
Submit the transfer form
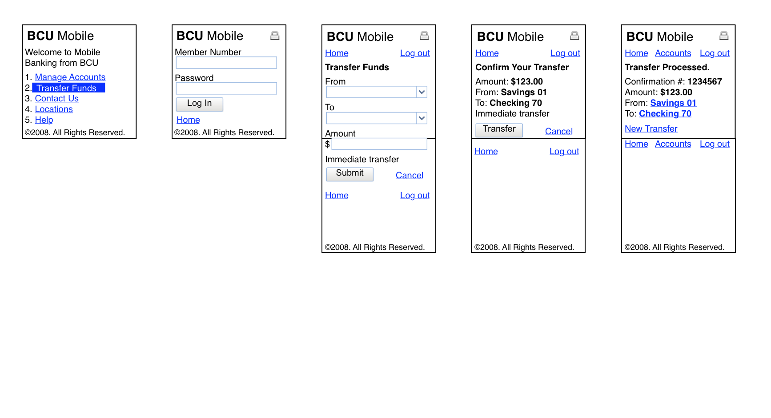pos(349,174)
